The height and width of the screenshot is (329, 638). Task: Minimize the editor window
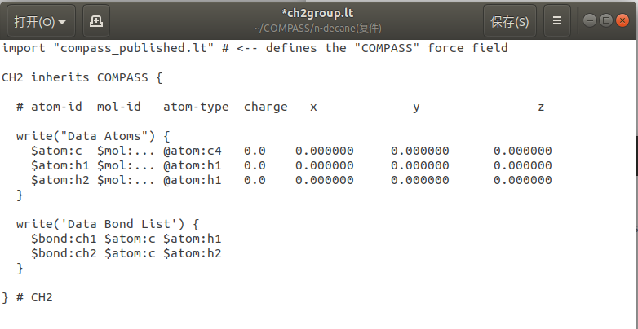[x=590, y=20]
